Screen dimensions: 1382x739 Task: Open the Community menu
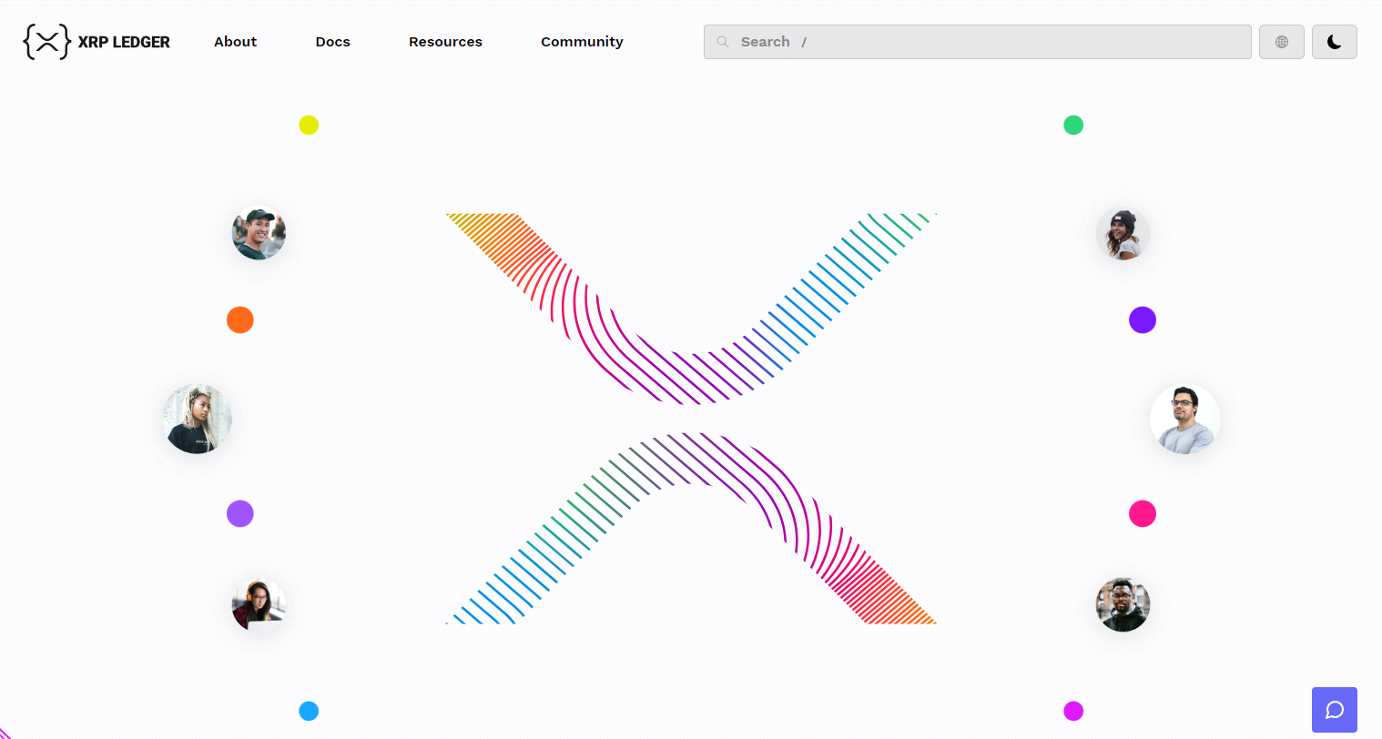(x=582, y=42)
